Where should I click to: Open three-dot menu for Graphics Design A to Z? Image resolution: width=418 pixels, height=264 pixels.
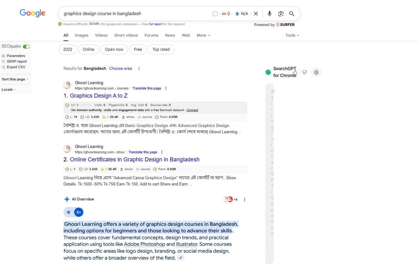[166, 88]
